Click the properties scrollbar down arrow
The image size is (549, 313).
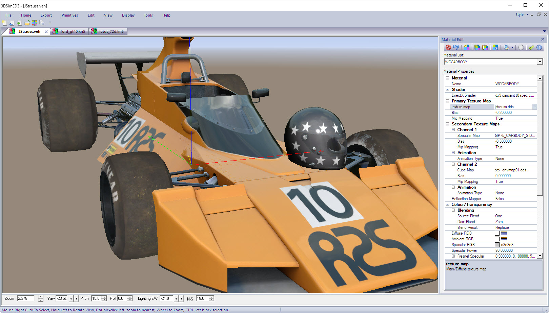click(x=540, y=256)
